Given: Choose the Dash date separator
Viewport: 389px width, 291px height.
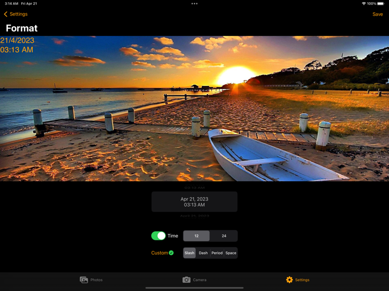Looking at the screenshot, I should tap(203, 253).
